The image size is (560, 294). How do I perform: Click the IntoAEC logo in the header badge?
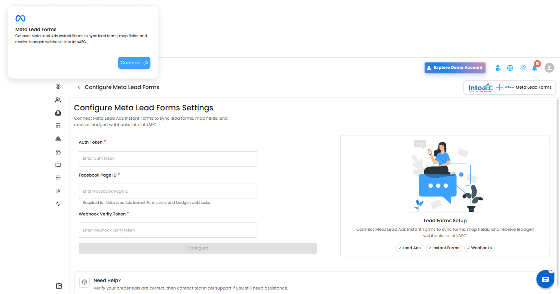click(481, 88)
